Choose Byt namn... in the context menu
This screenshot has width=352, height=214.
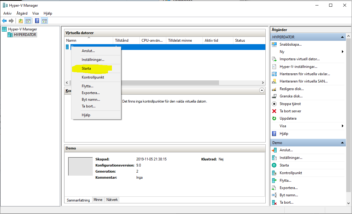(96, 100)
